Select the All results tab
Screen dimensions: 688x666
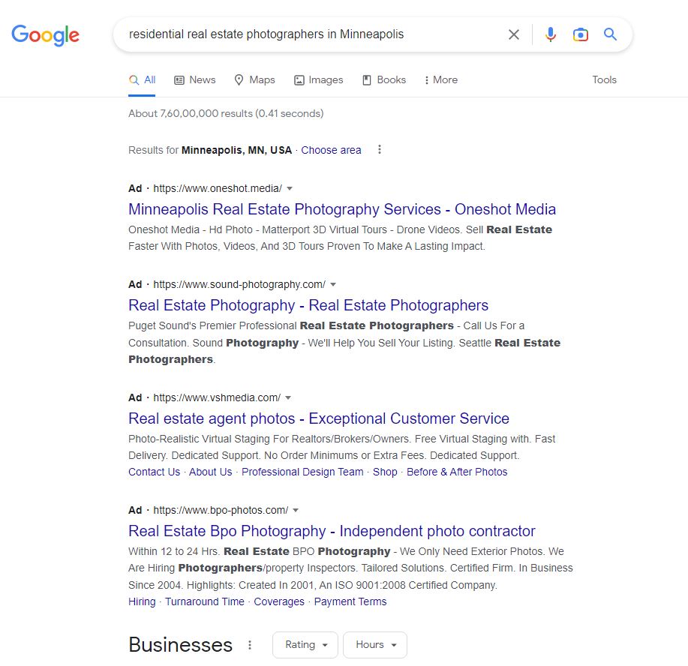(142, 79)
